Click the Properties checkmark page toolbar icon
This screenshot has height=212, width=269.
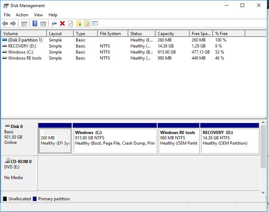click(x=71, y=23)
